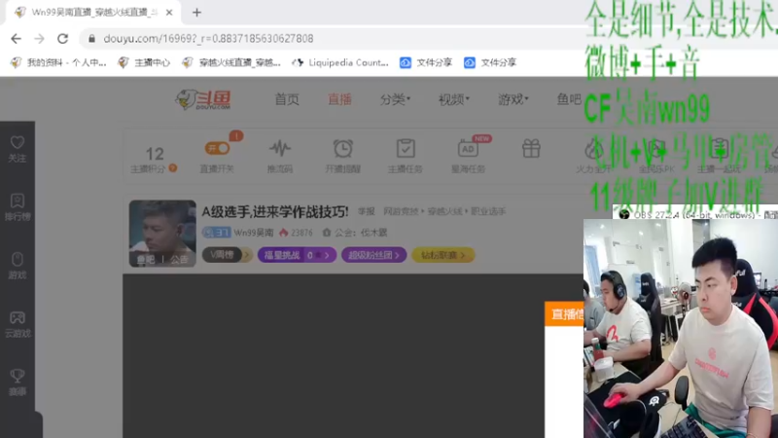Open Liquipedia Count bookmark
This screenshot has width=778, height=438.
pyautogui.click(x=340, y=62)
